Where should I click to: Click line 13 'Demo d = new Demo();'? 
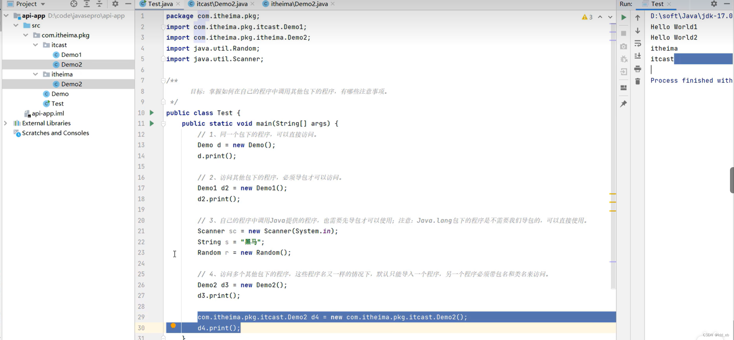pyautogui.click(x=236, y=145)
